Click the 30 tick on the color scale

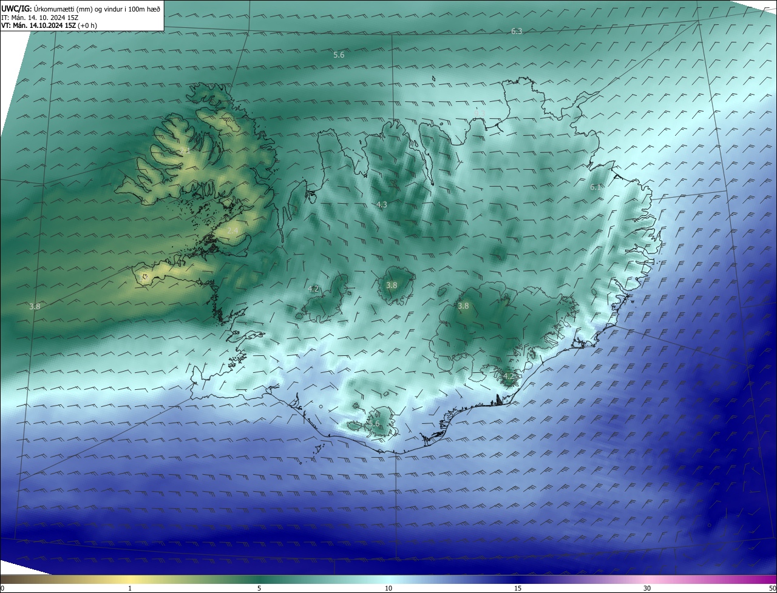647,588
